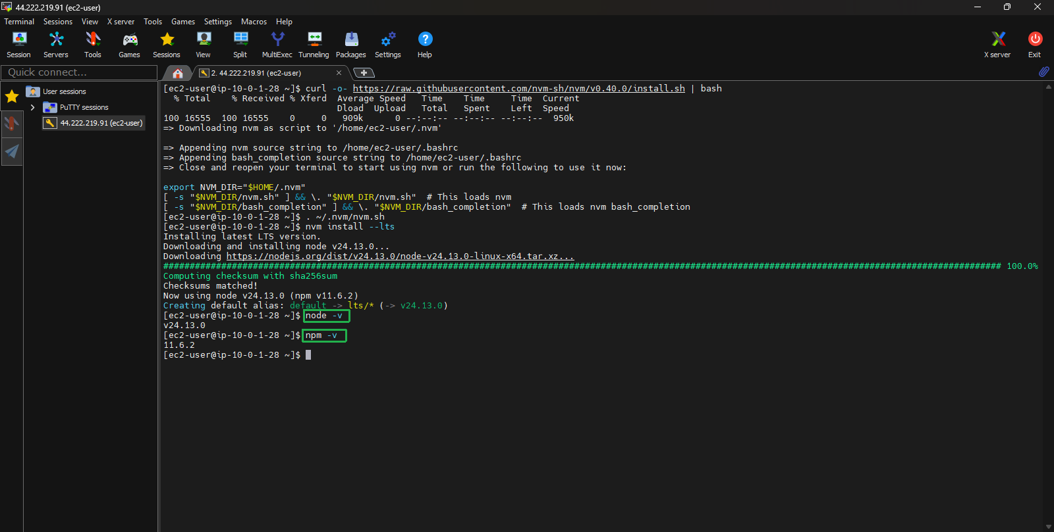
Task: Open the Sessions menu in menu bar
Action: point(58,22)
